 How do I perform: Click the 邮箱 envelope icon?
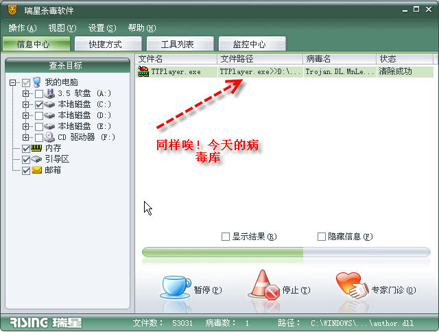[36, 170]
